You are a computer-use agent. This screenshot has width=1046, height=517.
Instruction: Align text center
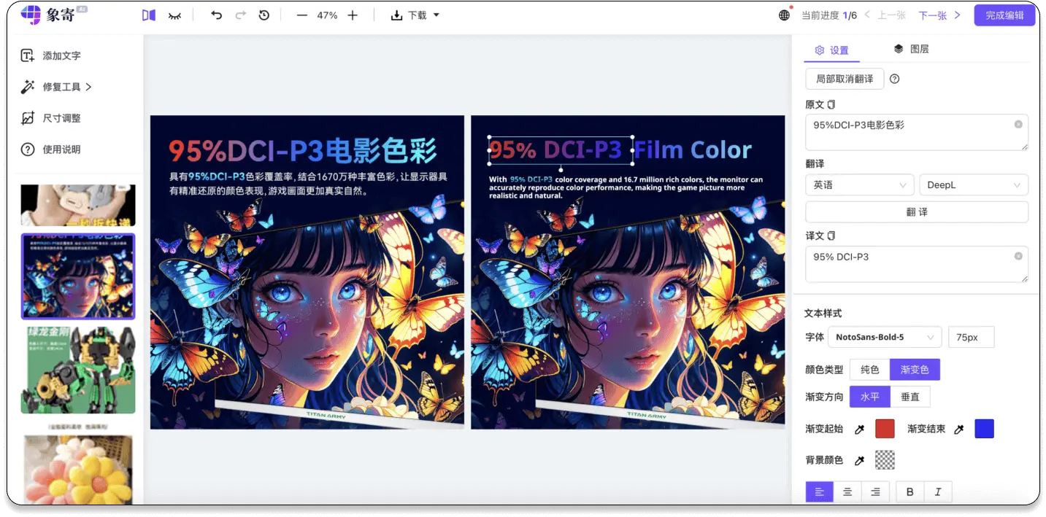click(847, 492)
